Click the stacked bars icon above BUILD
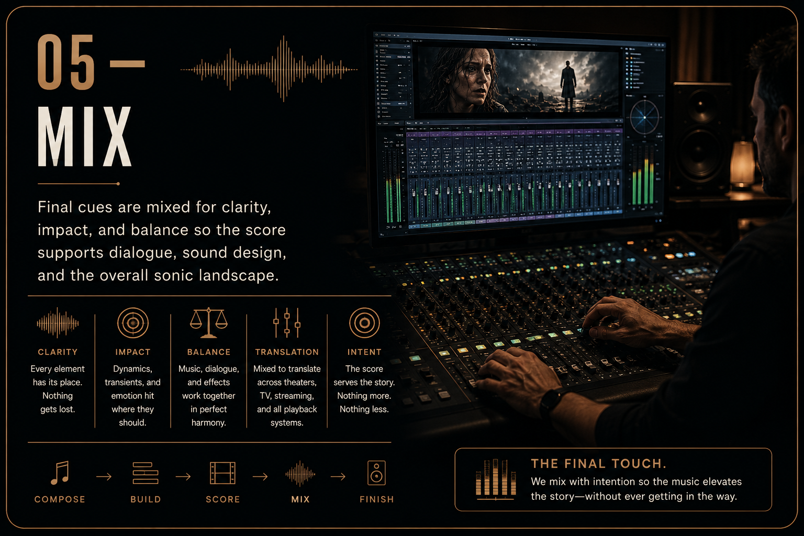The height and width of the screenshot is (536, 804). (x=146, y=473)
